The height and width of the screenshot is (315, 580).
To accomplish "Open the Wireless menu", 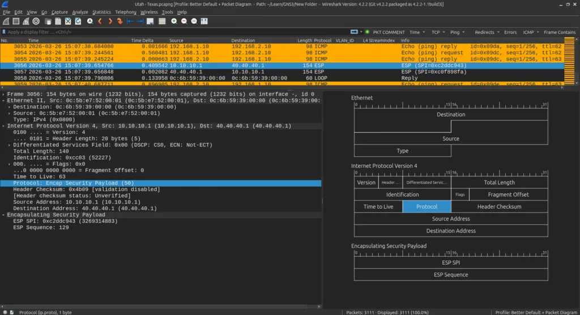I will tap(149, 12).
